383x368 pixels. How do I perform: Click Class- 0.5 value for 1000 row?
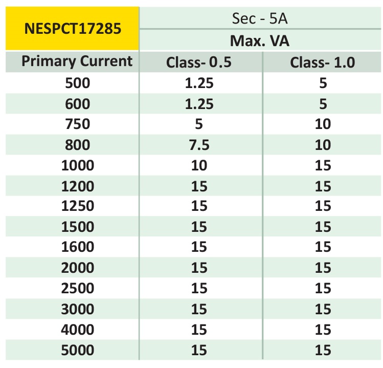tap(199, 165)
